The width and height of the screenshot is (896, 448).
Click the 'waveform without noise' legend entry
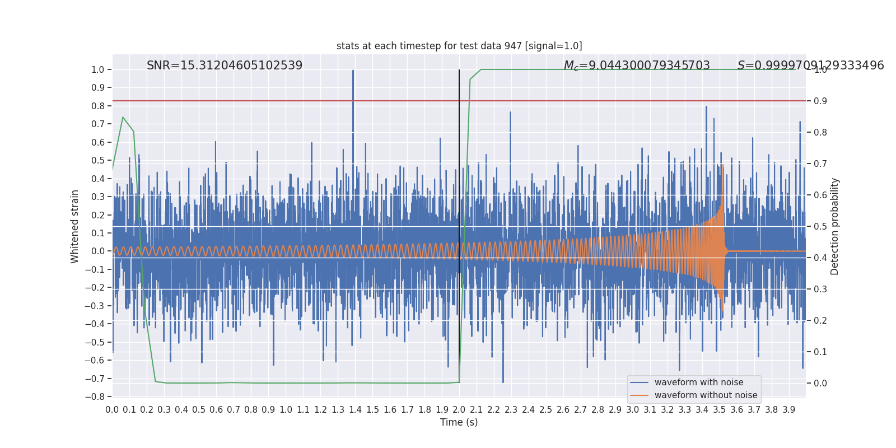[706, 395]
